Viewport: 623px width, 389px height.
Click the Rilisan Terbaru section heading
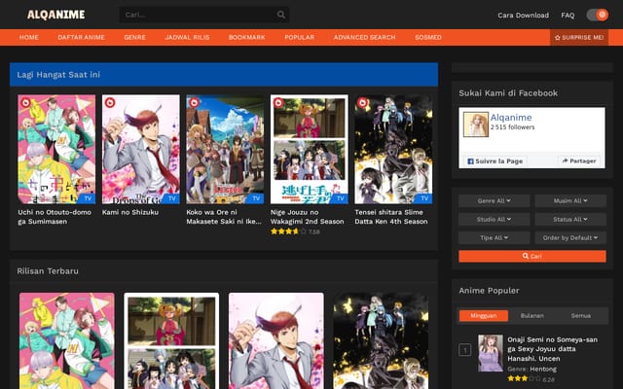point(48,271)
